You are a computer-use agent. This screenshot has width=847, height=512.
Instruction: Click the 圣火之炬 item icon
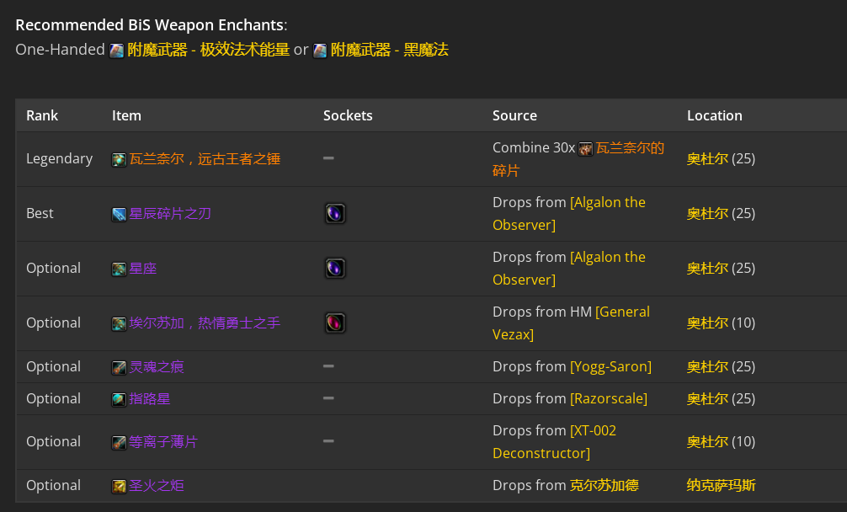pos(119,486)
